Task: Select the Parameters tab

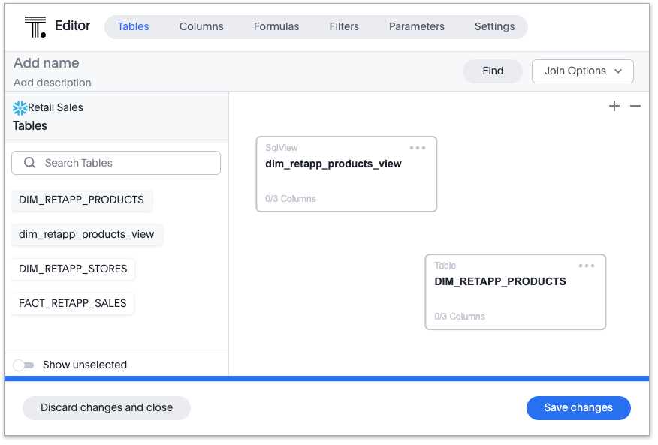Action: 417,27
